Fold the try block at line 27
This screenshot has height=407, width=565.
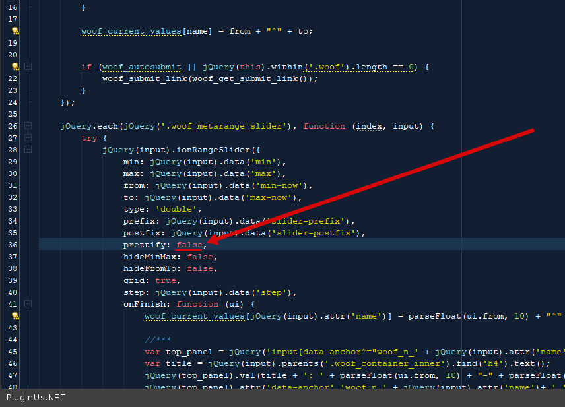point(28,138)
